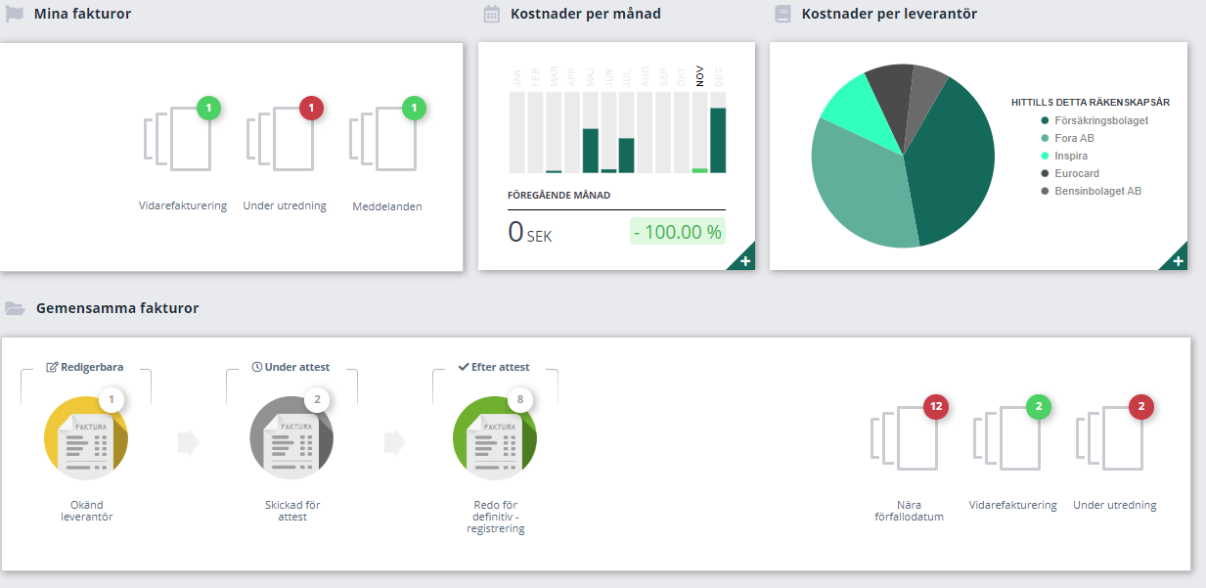Open green Redo för definitiv-registrering icon

[x=495, y=437]
